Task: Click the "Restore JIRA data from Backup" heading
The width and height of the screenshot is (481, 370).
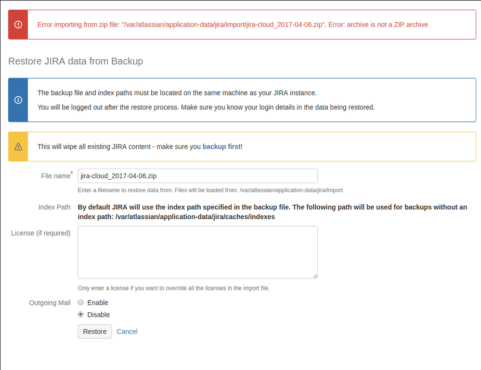Action: pyautogui.click(x=76, y=61)
